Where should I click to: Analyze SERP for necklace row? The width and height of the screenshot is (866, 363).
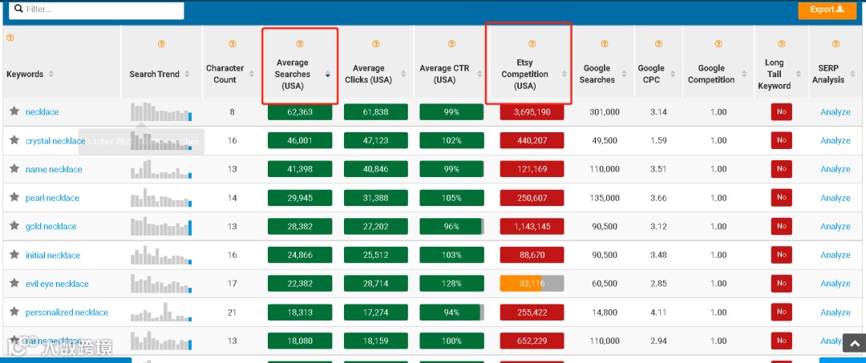835,112
